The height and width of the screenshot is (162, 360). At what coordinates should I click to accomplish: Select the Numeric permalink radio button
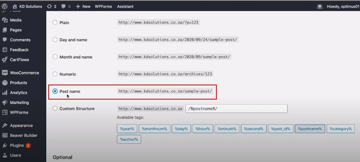pos(55,74)
